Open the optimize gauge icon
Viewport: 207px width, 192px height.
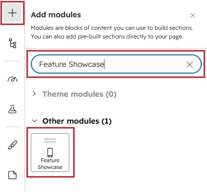(13, 79)
